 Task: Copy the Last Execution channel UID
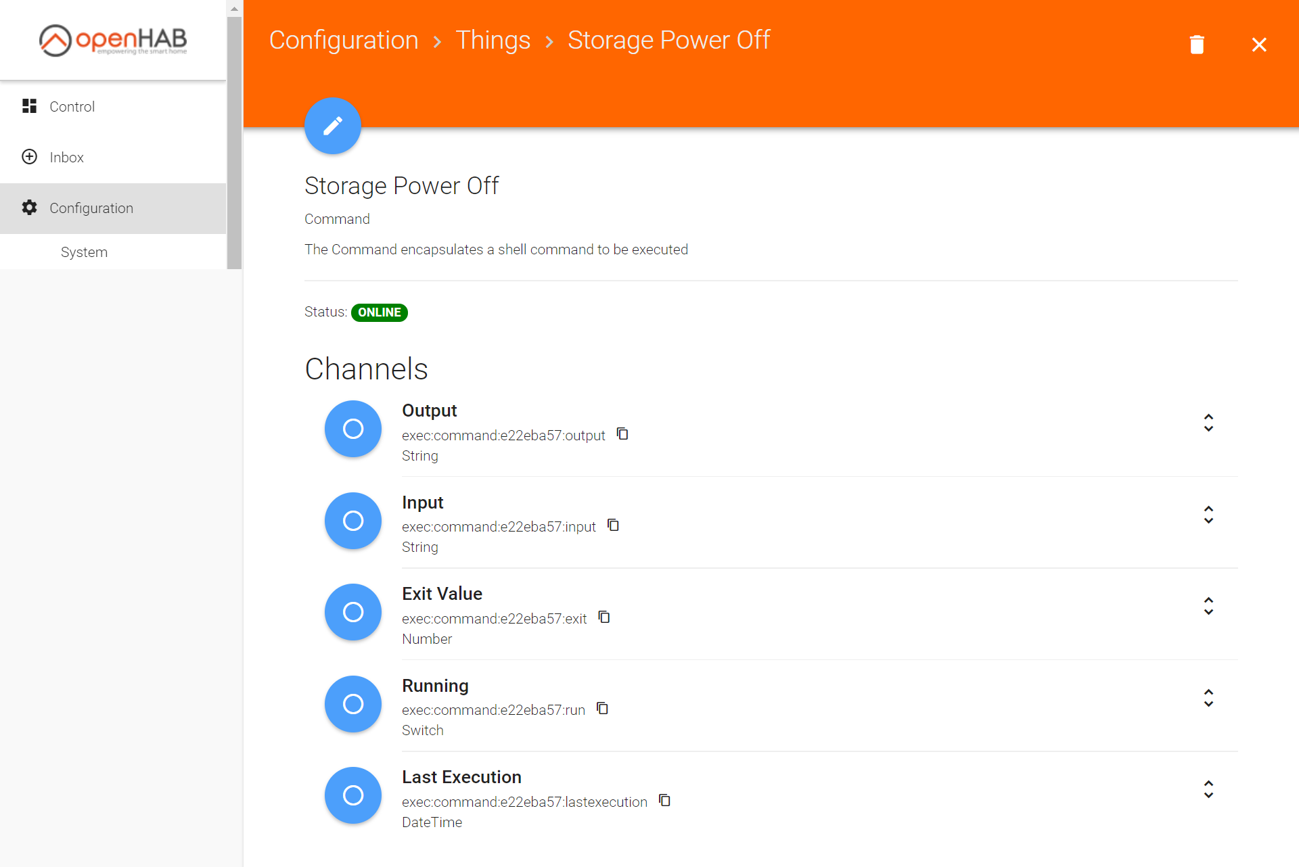(x=664, y=801)
